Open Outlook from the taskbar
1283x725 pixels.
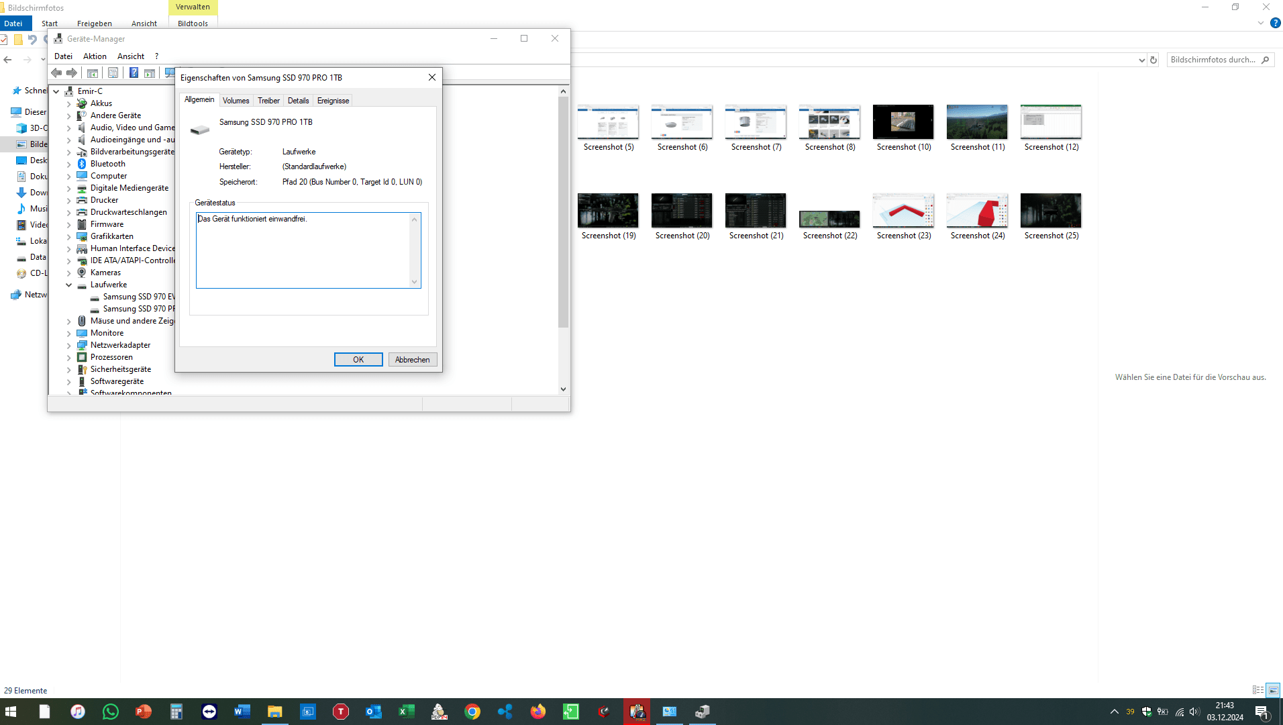(373, 712)
